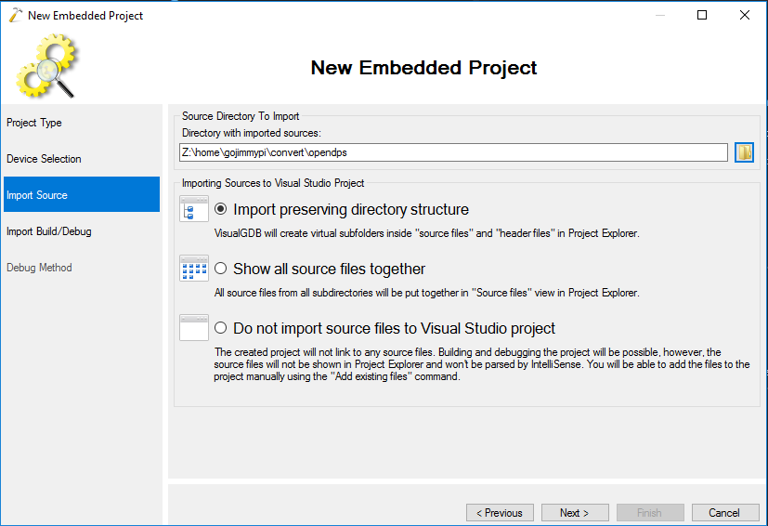The image size is (768, 526).
Task: Click the VisualGDB gears and magnifier logo
Action: coord(46,66)
